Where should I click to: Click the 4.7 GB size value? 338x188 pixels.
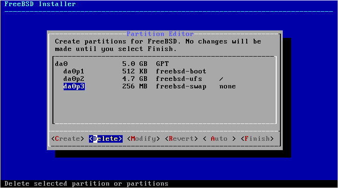point(135,79)
